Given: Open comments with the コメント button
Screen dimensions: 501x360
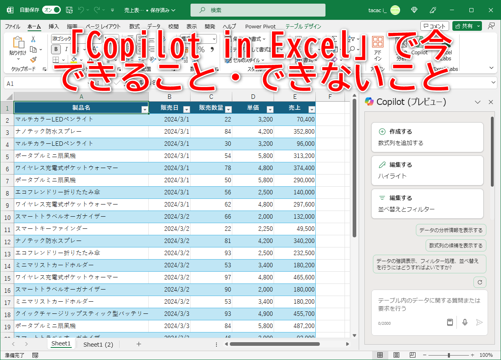Looking at the screenshot, I should 434,26.
